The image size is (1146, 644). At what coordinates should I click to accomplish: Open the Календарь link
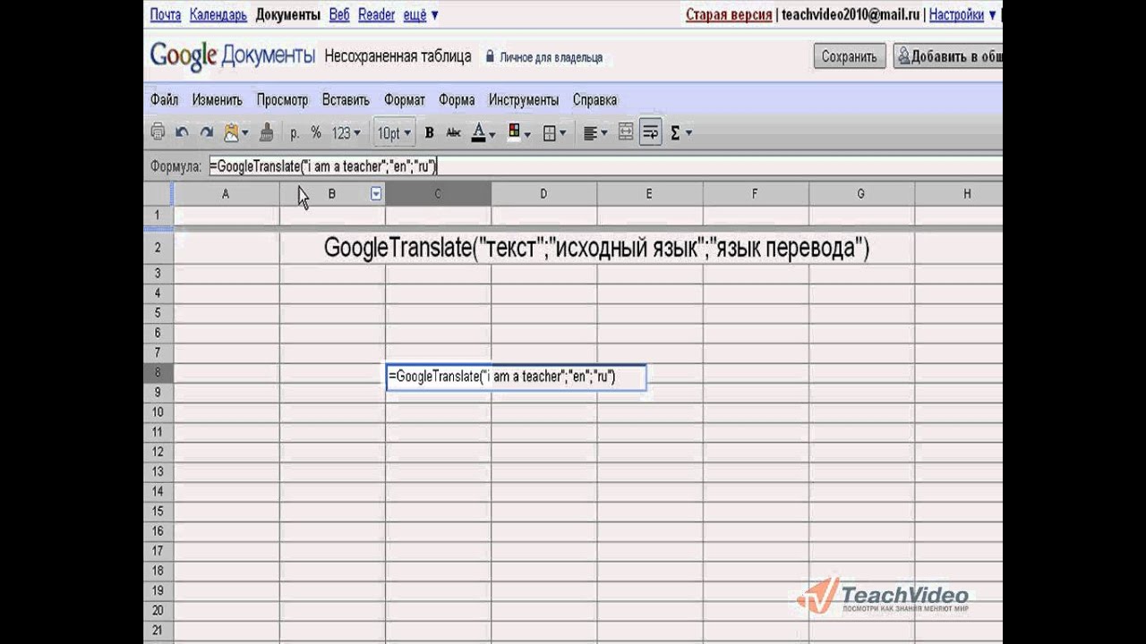tap(218, 14)
